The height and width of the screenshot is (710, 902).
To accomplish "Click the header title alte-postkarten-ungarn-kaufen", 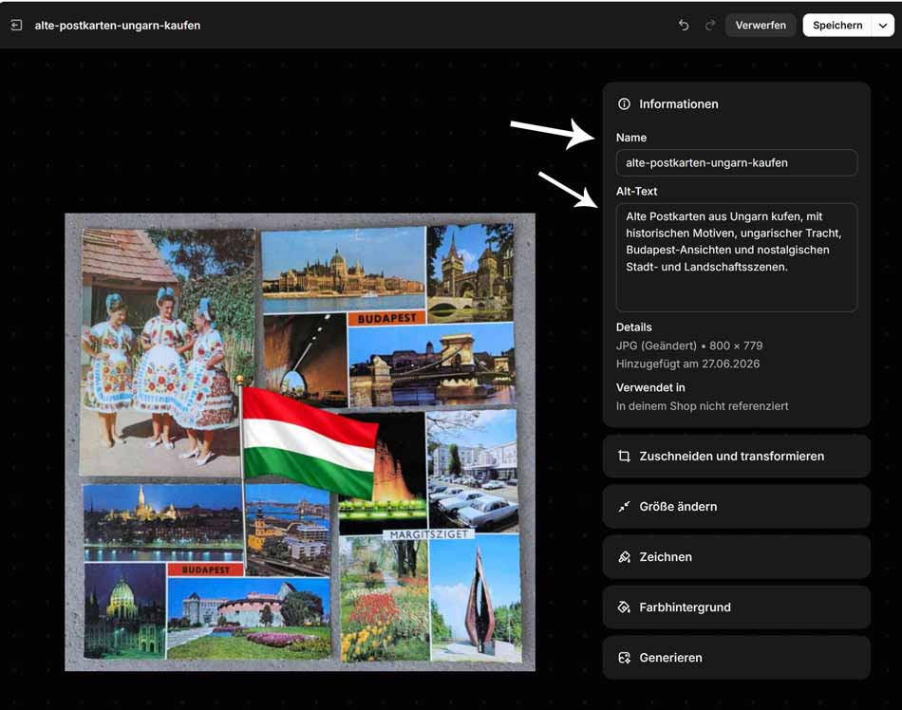I will 118,26.
